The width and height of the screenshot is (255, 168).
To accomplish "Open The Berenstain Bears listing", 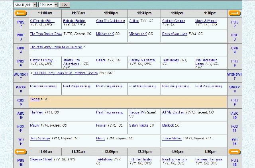I will pos(206,62).
